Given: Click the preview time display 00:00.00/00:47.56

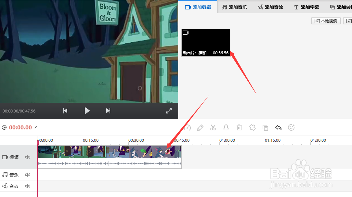Looking at the screenshot, I should 19,111.
